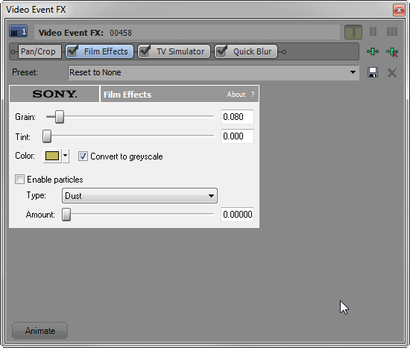Click the Plug-In Chain add icon
Viewport: 410px width, 348px height.
[373, 51]
